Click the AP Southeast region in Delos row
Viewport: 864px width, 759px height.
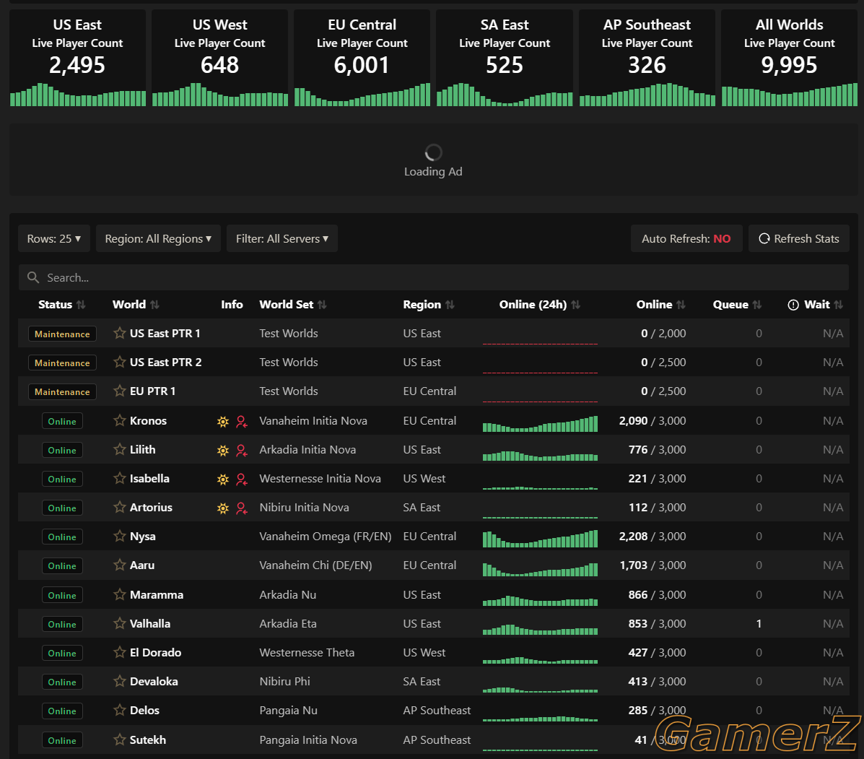tap(437, 710)
